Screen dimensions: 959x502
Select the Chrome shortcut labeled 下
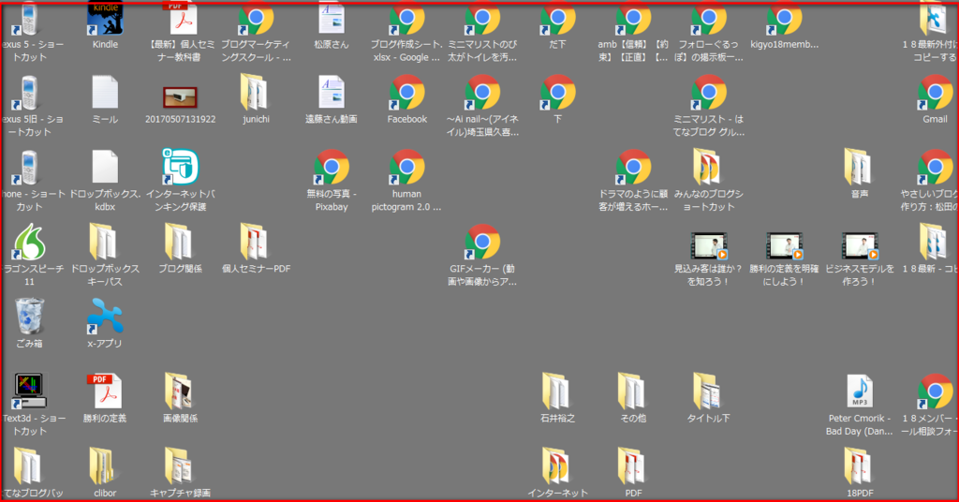(557, 93)
